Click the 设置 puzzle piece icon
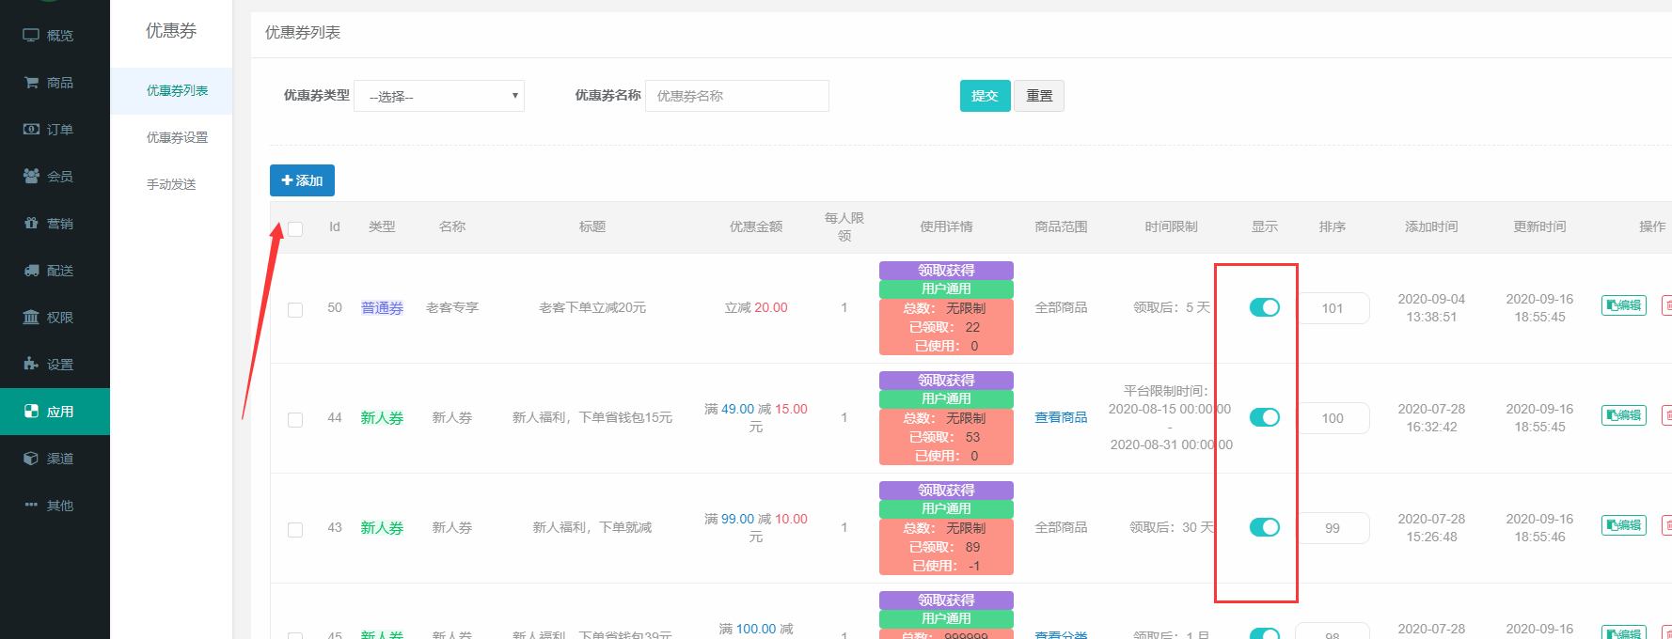The height and width of the screenshot is (639, 1672). pyautogui.click(x=31, y=365)
